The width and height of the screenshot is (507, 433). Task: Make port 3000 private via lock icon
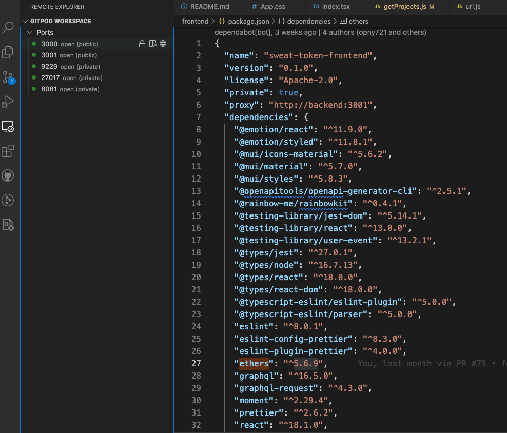[x=142, y=44]
